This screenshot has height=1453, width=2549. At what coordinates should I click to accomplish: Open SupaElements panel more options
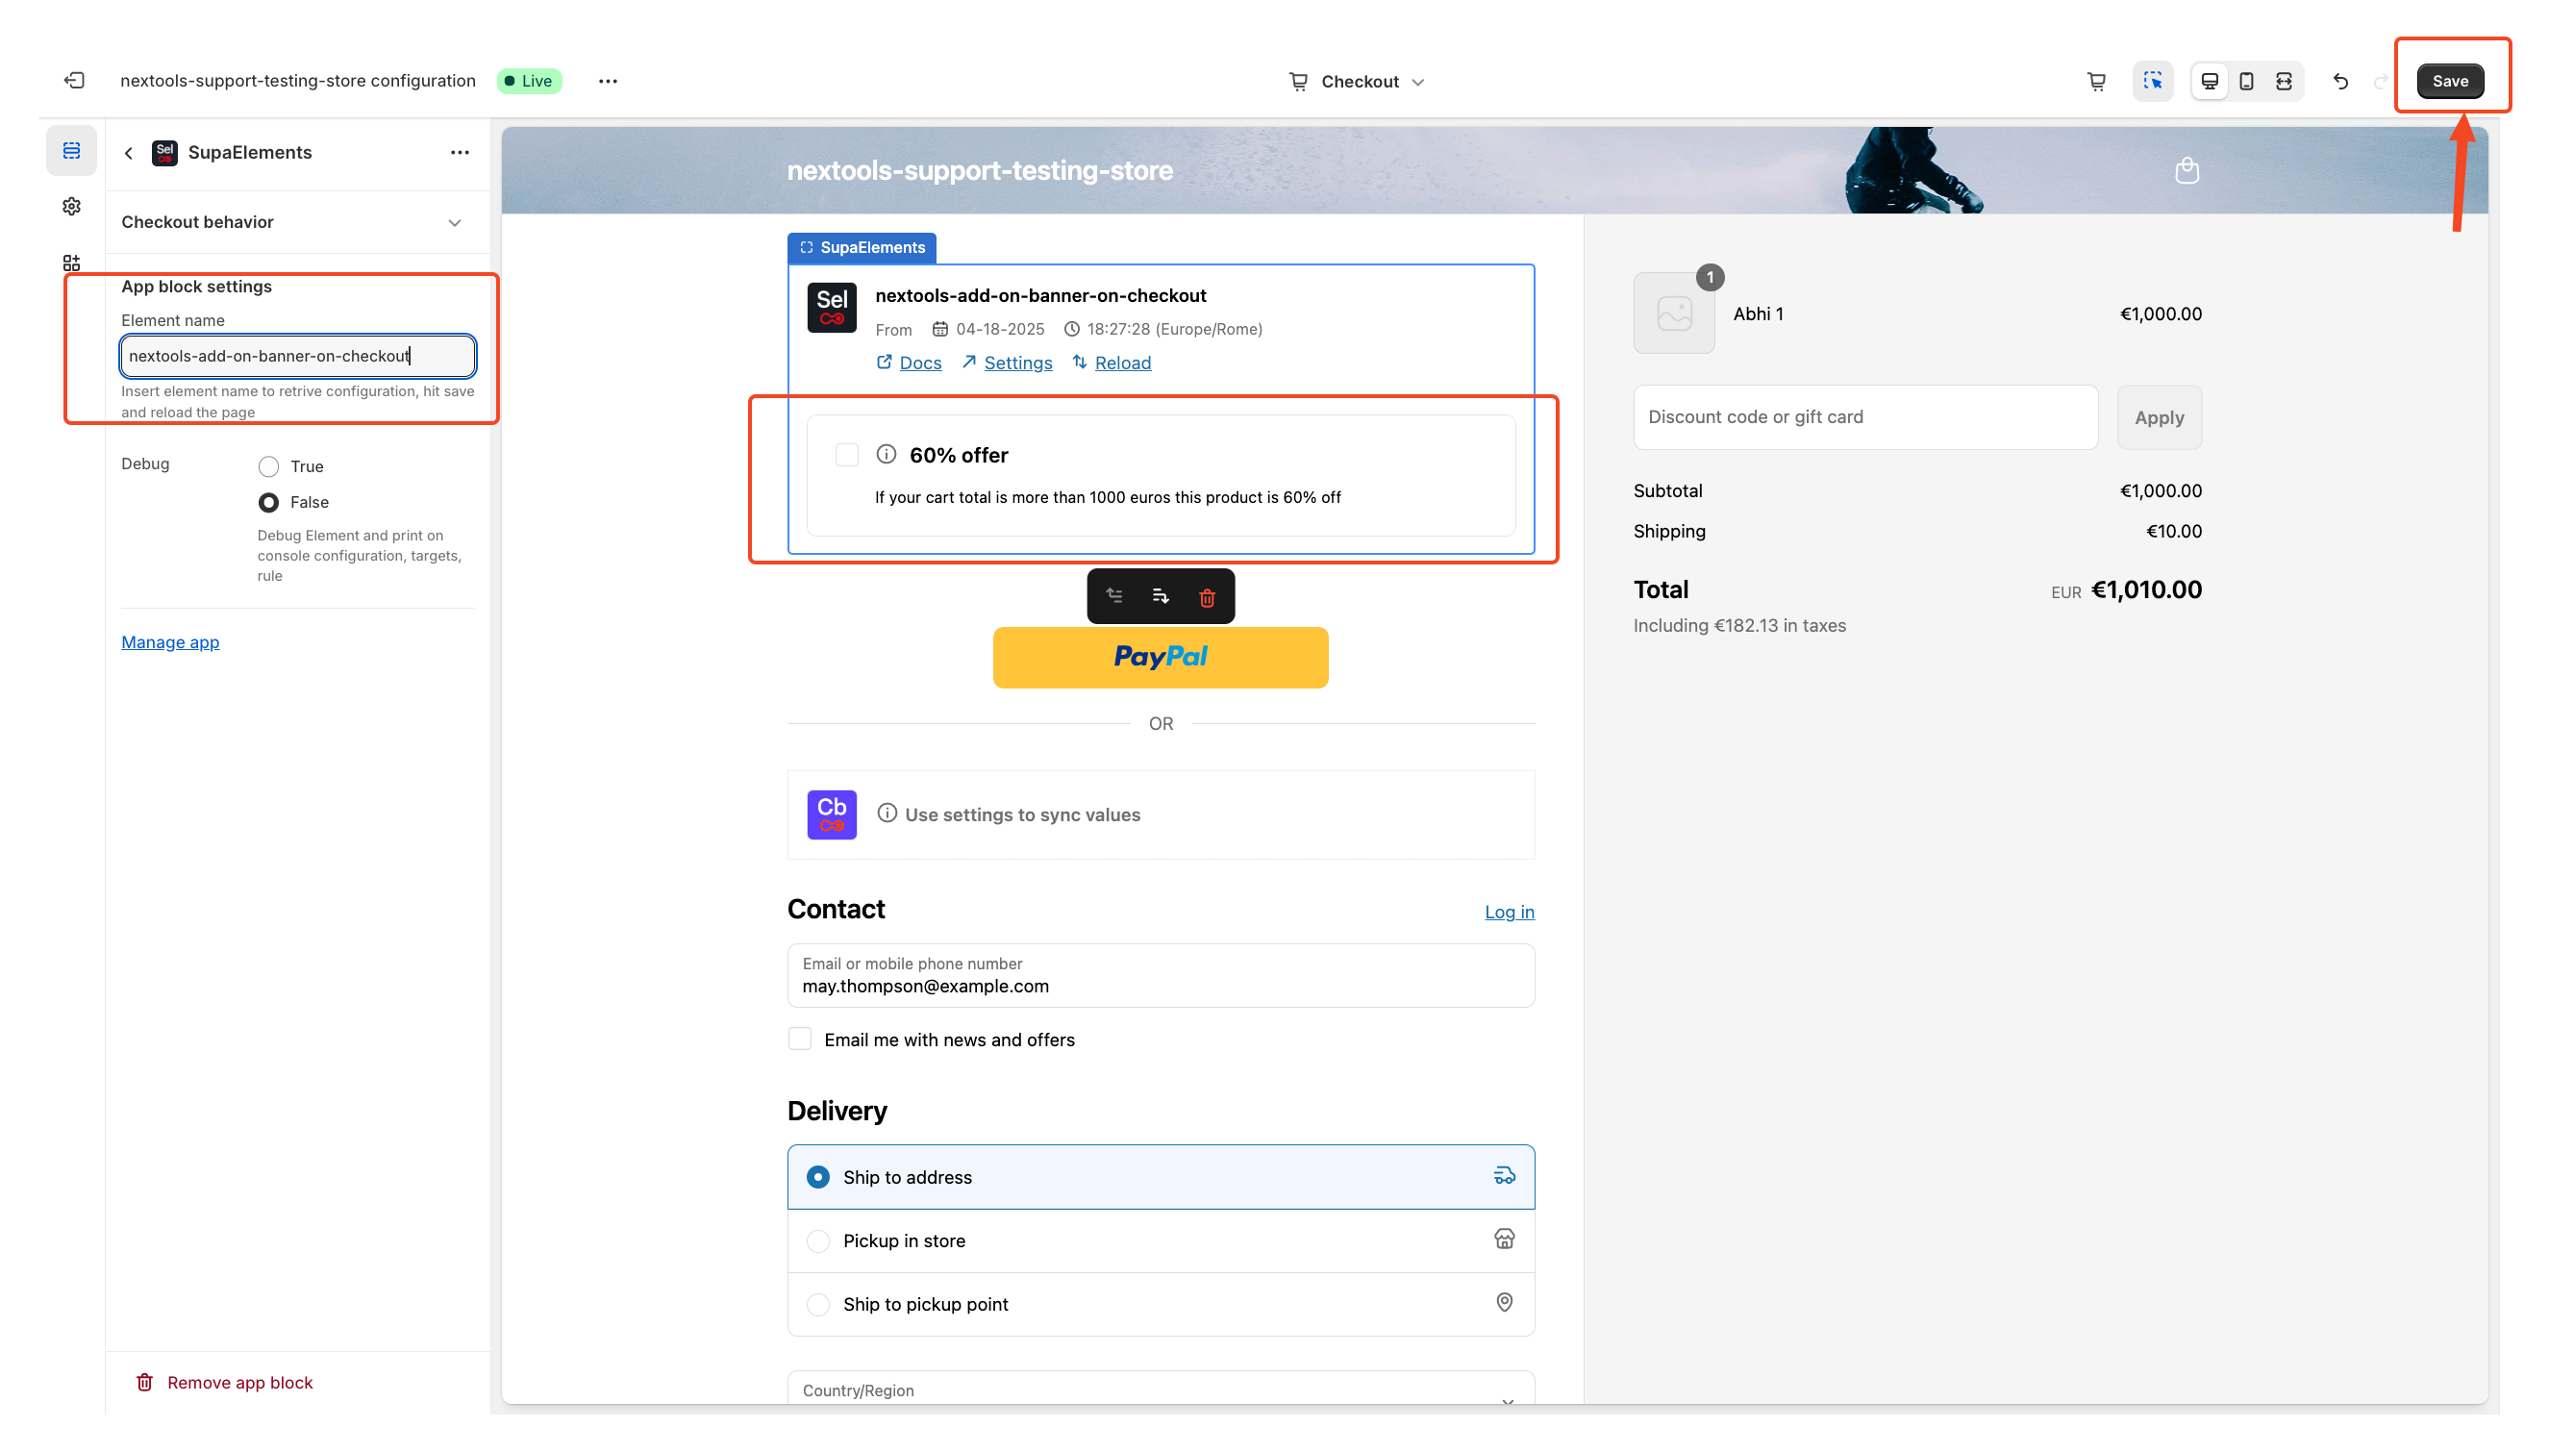460,153
